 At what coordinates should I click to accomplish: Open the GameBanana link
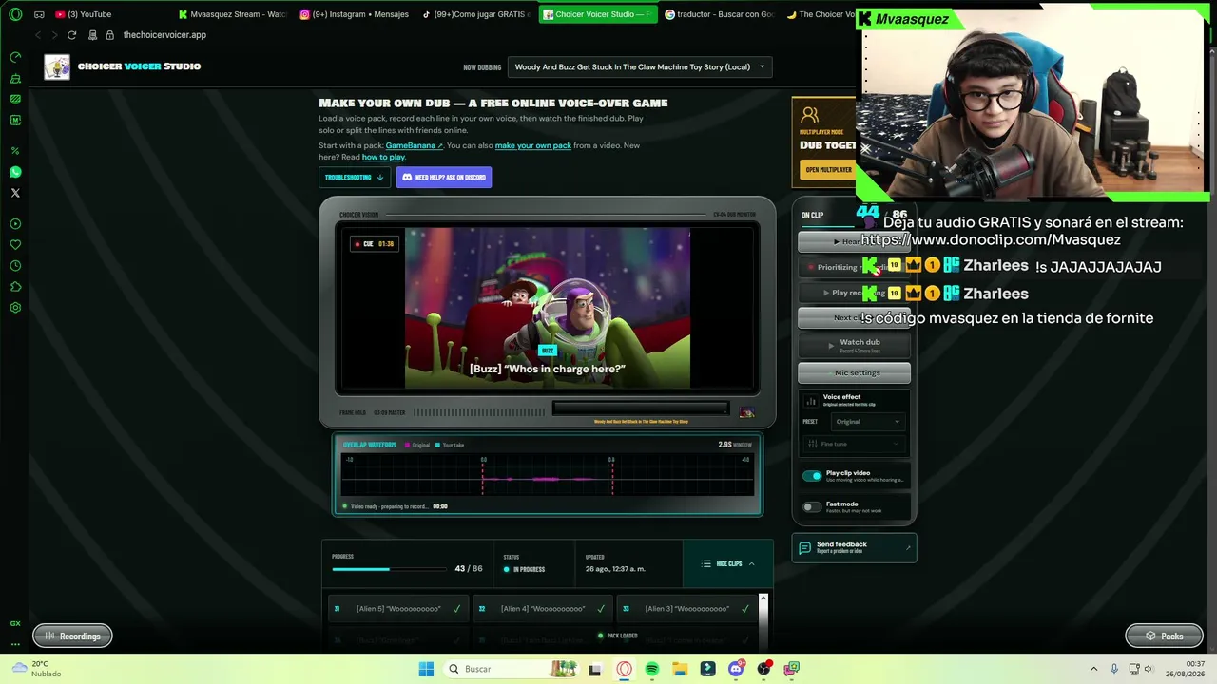pyautogui.click(x=414, y=145)
